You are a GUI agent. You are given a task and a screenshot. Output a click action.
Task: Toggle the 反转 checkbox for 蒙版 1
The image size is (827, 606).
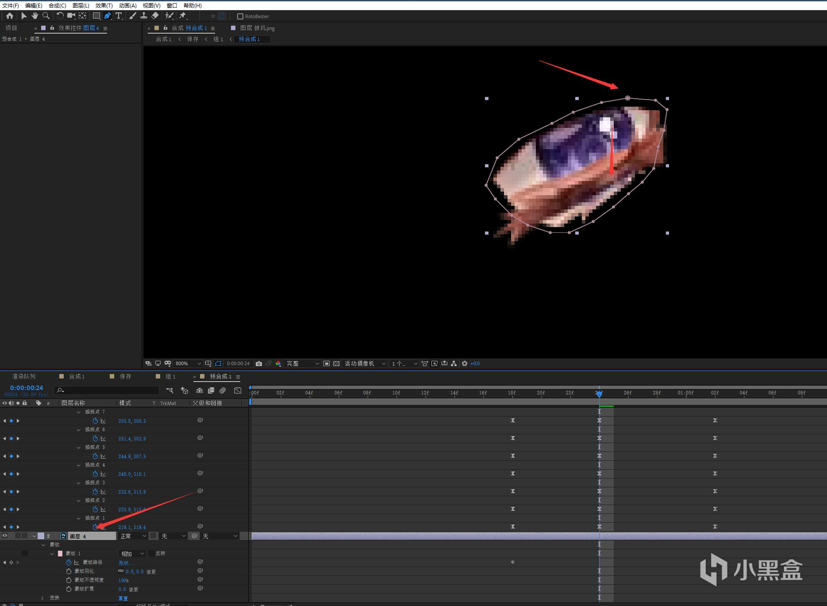click(151, 553)
